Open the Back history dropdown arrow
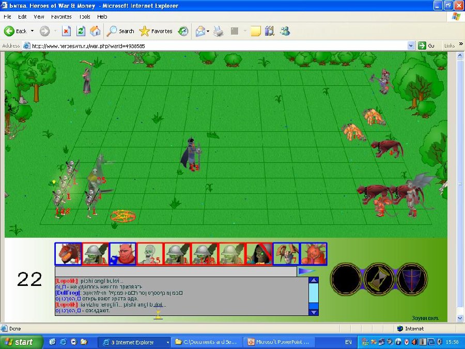 click(32, 31)
